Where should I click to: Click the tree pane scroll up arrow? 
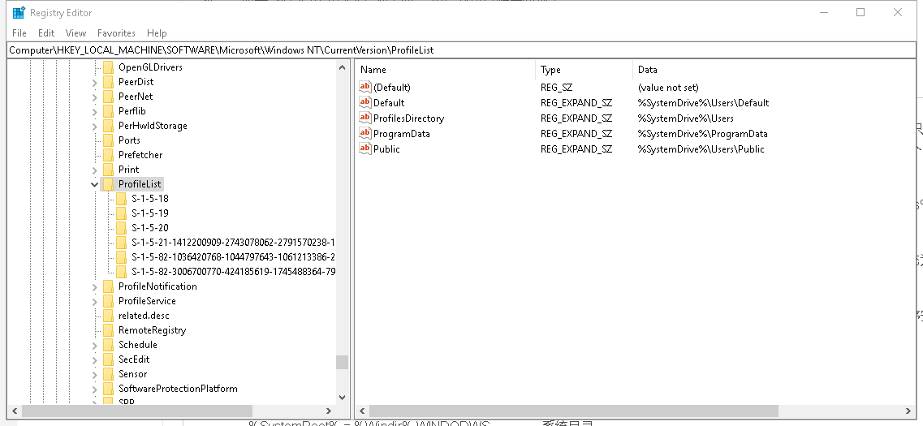pyautogui.click(x=342, y=67)
